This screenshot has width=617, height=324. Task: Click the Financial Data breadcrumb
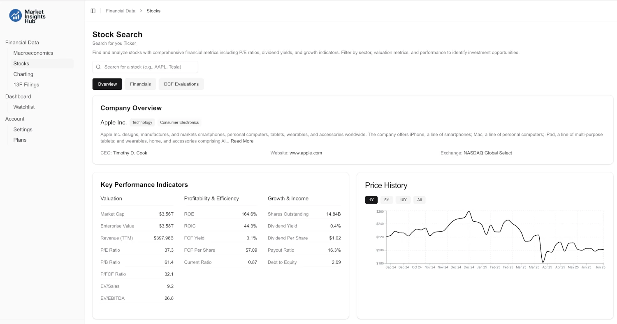point(121,11)
